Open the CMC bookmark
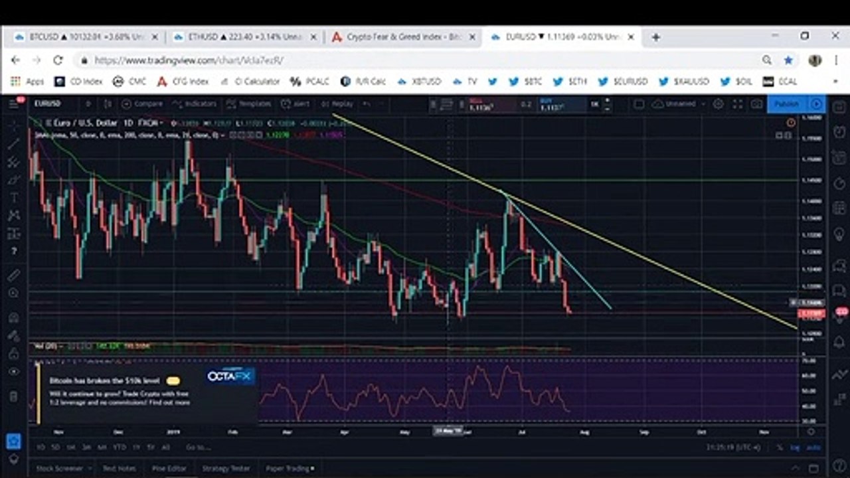 [x=129, y=82]
